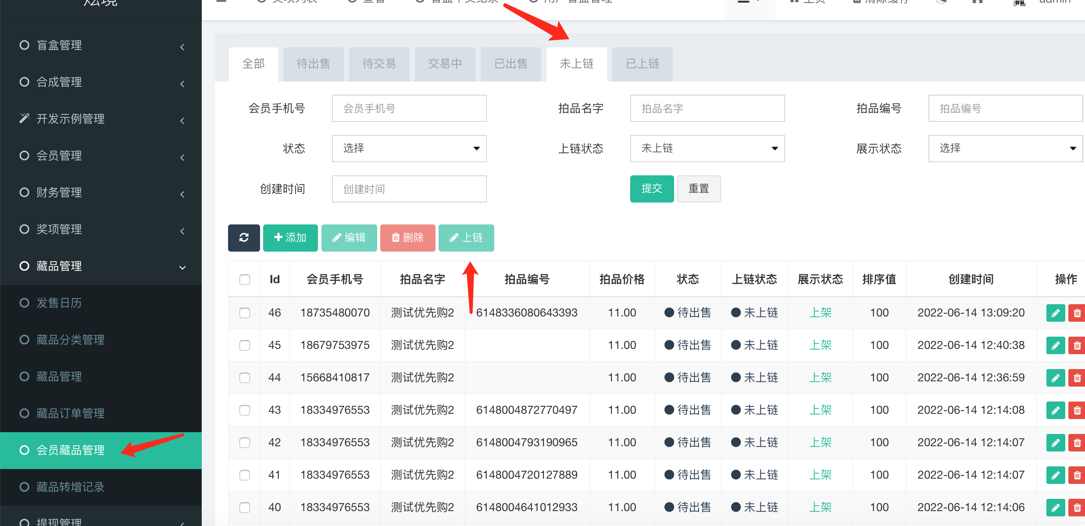Viewport: 1085px width, 526px height.
Task: Click the green 提交 button
Action: [x=652, y=189]
